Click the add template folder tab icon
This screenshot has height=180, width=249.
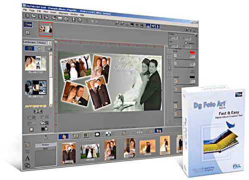click(40, 49)
